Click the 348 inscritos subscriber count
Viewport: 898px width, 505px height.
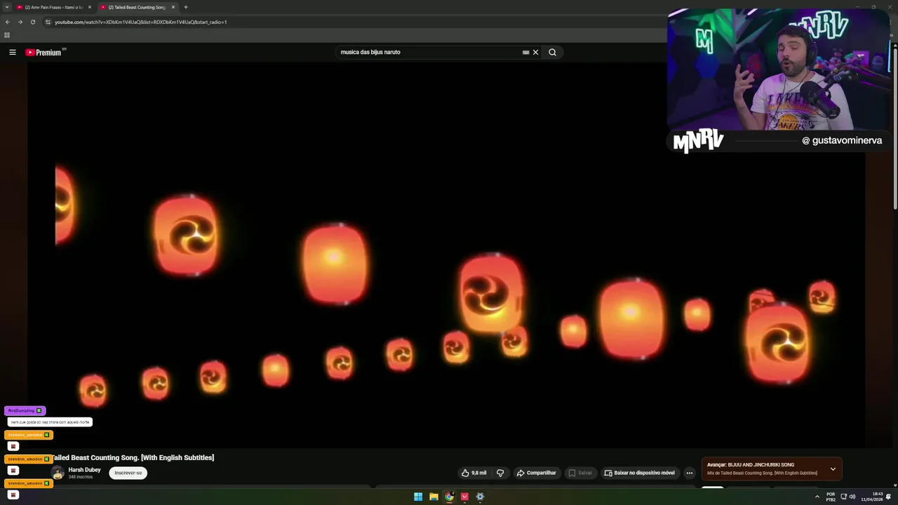[81, 477]
